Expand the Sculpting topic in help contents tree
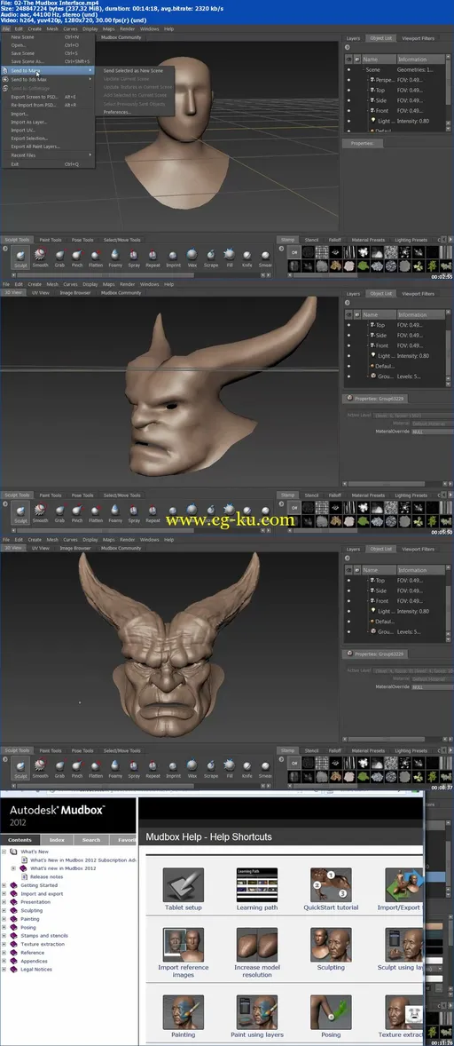 pyautogui.click(x=4, y=910)
